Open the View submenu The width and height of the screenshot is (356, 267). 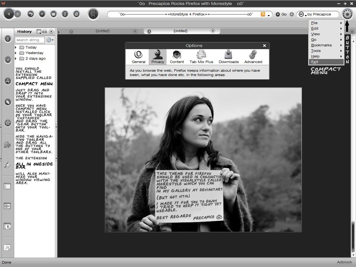click(326, 34)
